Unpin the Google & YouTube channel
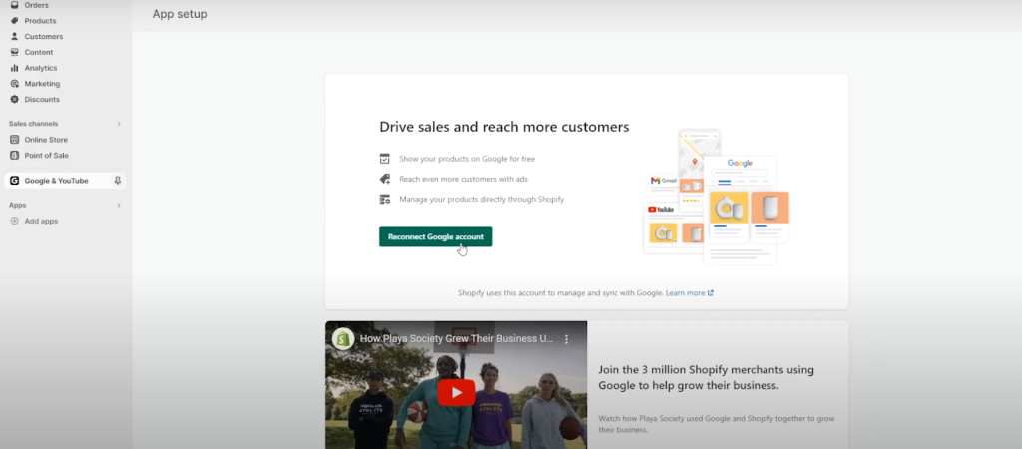Screen dimensions: 1022x449 coord(117,181)
